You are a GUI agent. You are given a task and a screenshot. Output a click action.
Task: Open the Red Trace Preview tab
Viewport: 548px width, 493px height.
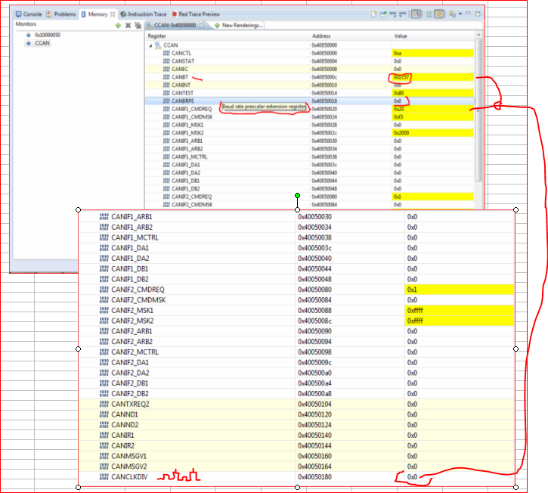(x=196, y=14)
